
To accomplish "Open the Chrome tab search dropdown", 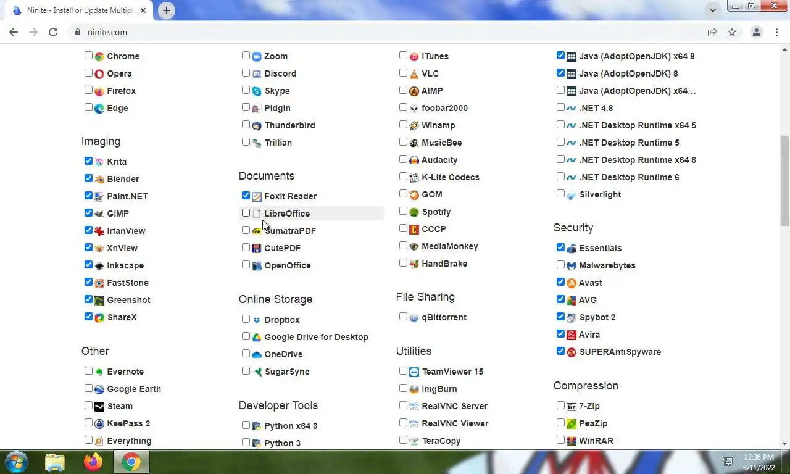I will pyautogui.click(x=713, y=10).
